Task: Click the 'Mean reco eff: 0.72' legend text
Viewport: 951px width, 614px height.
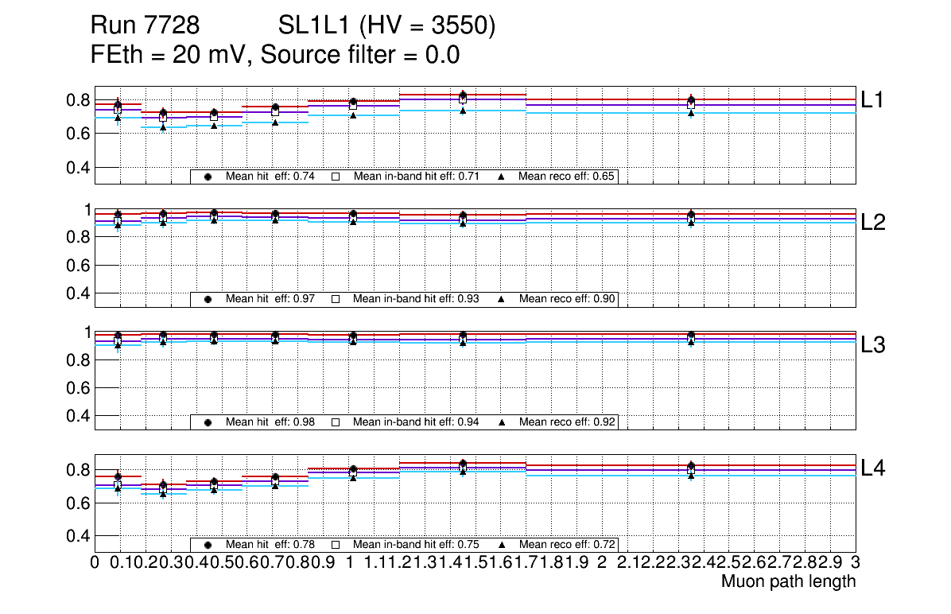Action: [x=566, y=545]
